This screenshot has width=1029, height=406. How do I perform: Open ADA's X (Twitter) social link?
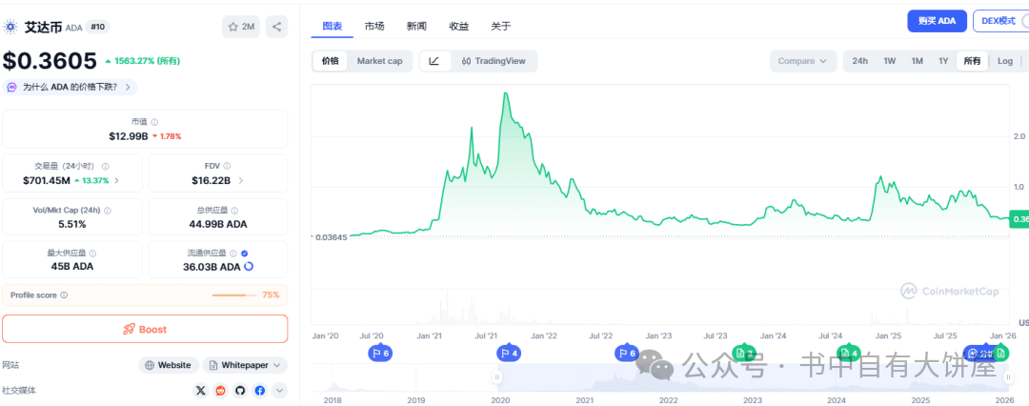[201, 390]
